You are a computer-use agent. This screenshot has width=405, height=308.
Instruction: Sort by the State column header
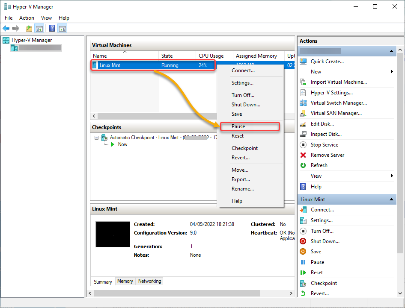click(x=177, y=56)
